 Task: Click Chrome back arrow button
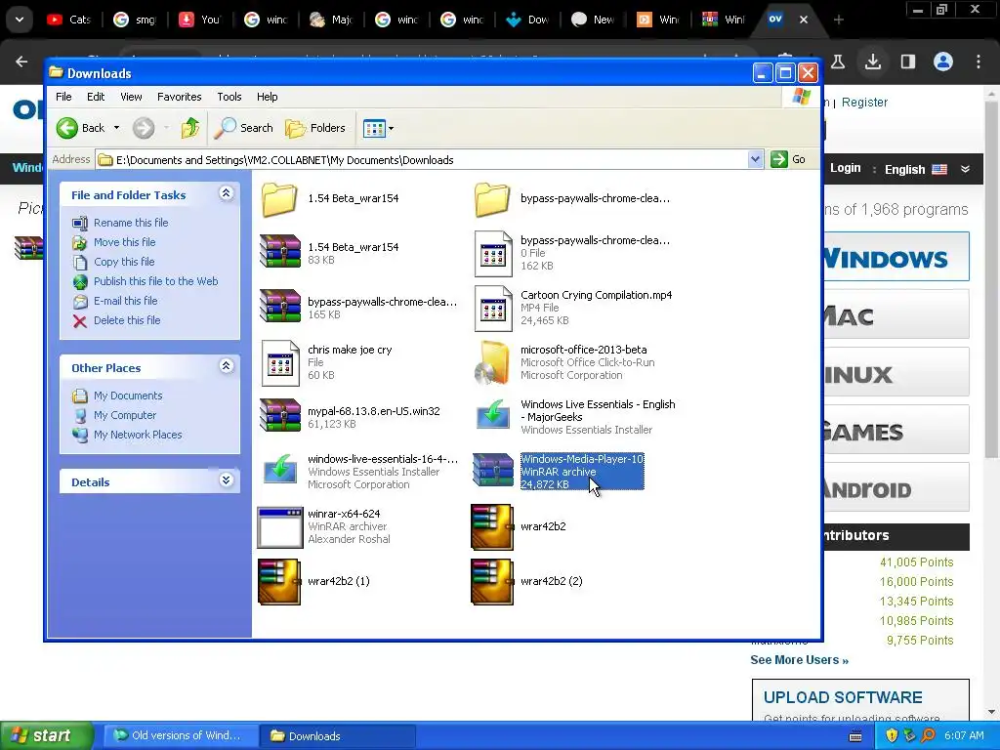coord(21,62)
